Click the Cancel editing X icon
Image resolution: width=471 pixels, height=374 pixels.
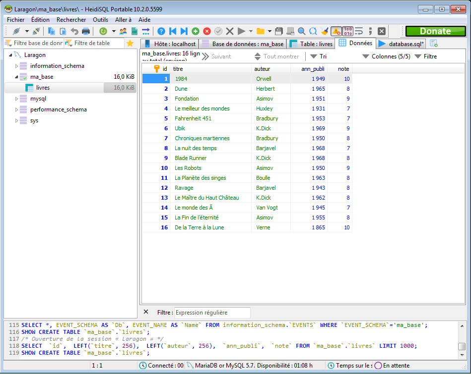pyautogui.click(x=230, y=31)
